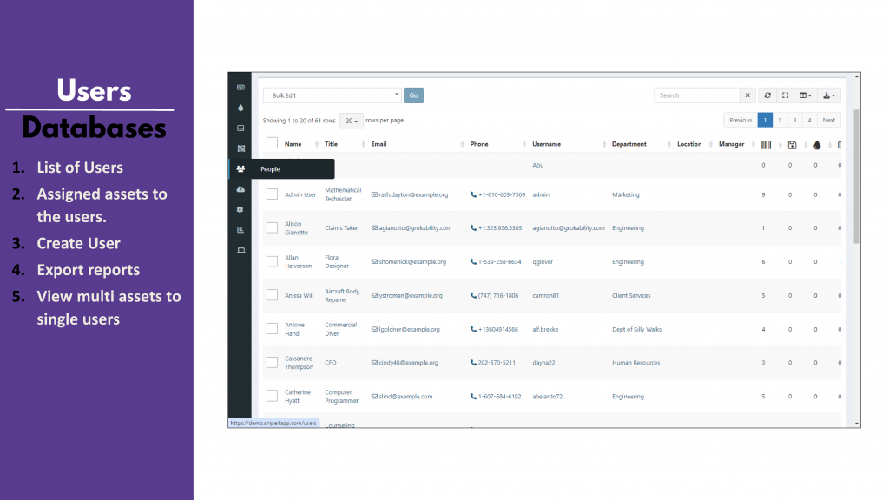Open the Reports chart icon in sidebar
This screenshot has height=500, width=889.
pos(240,230)
